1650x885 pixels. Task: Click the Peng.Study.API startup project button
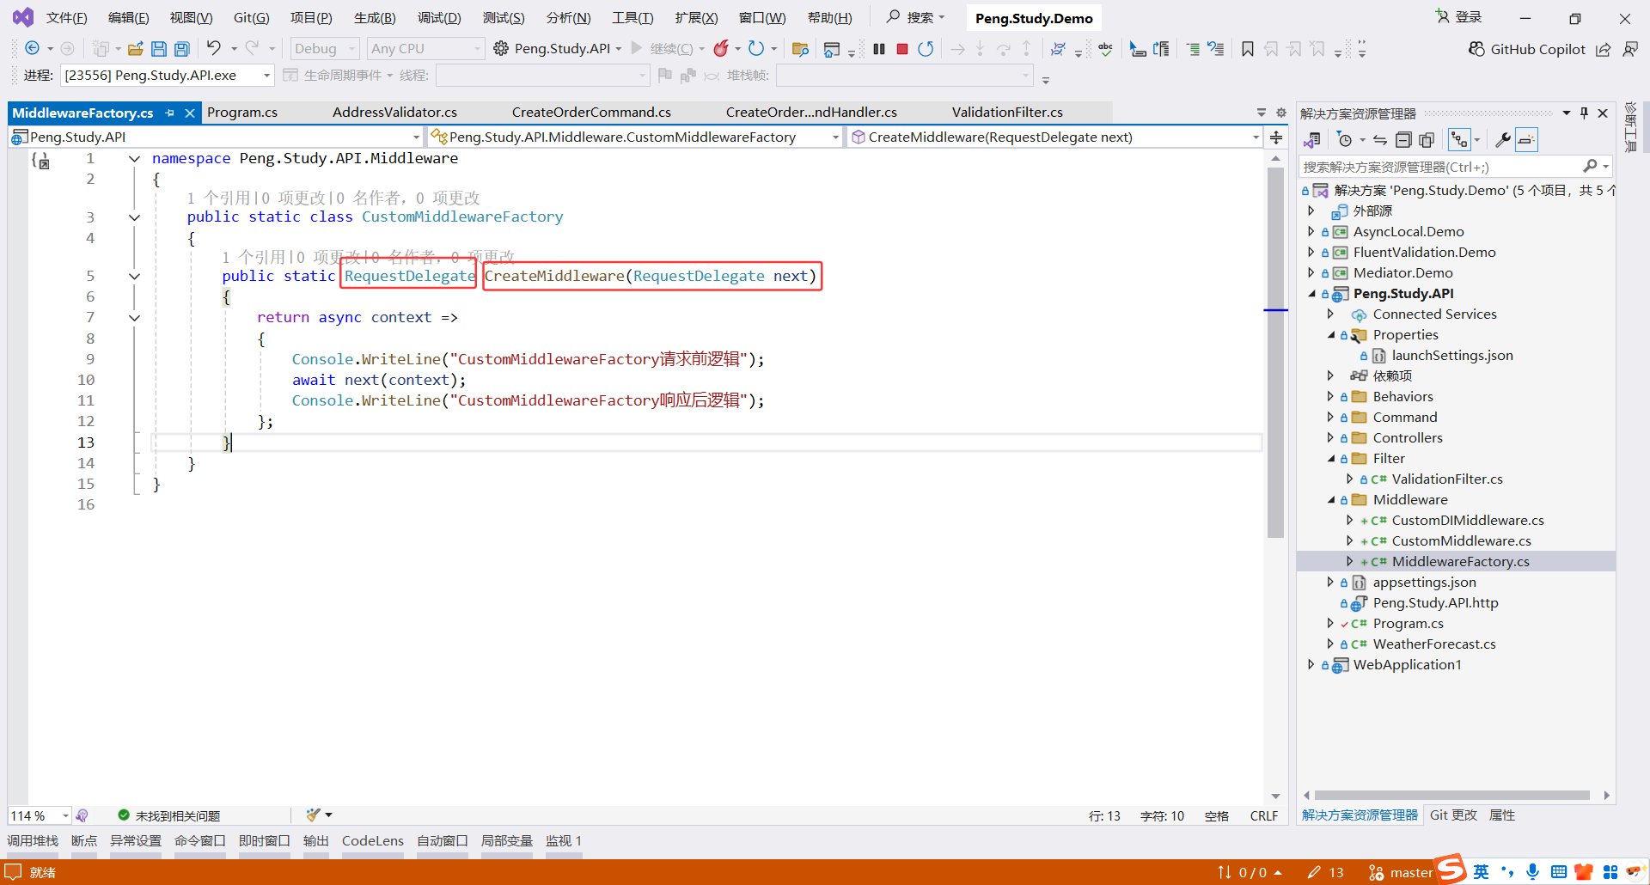tap(558, 49)
